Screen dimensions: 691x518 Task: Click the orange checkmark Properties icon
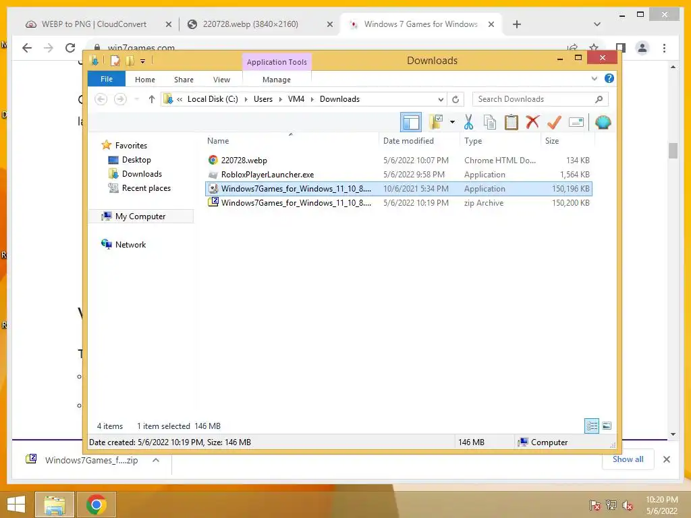pos(554,122)
